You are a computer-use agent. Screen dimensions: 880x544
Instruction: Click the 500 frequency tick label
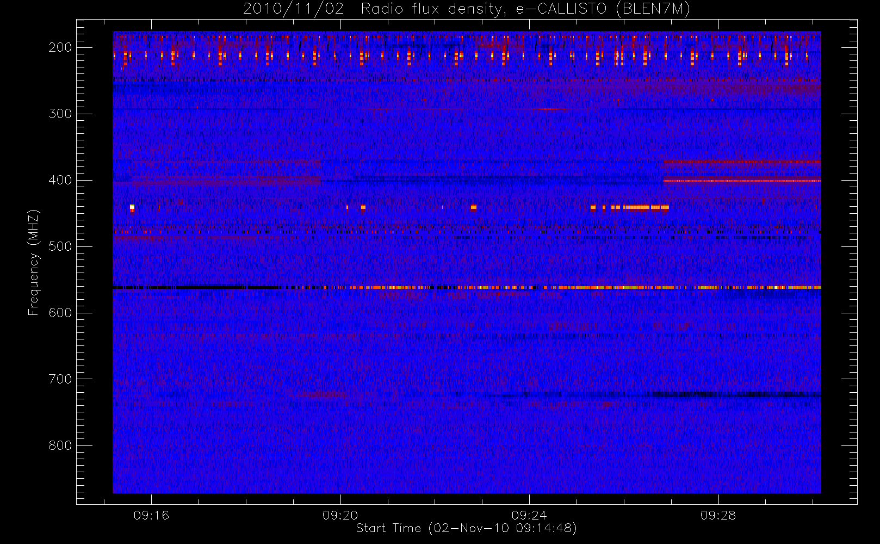pos(60,246)
